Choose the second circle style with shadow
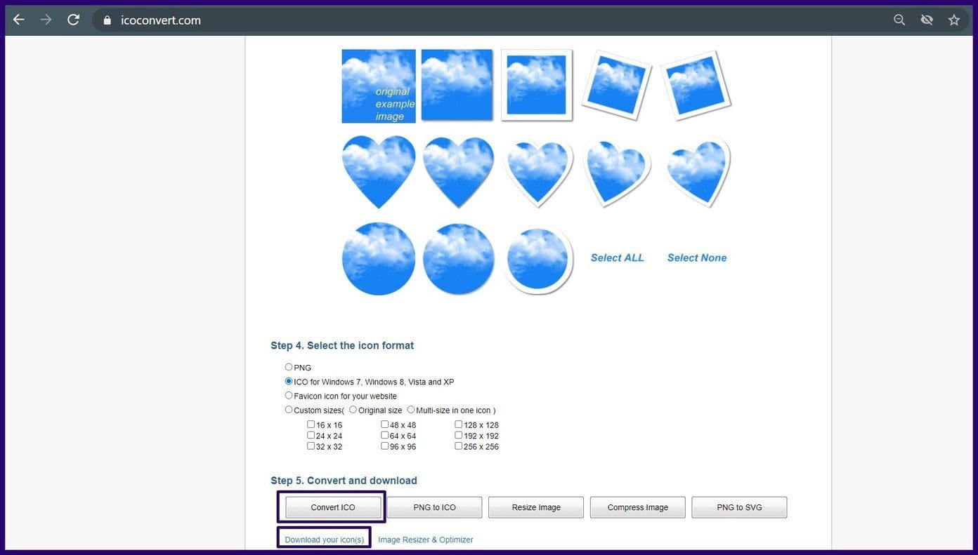Screen dimensions: 978x555 [458, 258]
